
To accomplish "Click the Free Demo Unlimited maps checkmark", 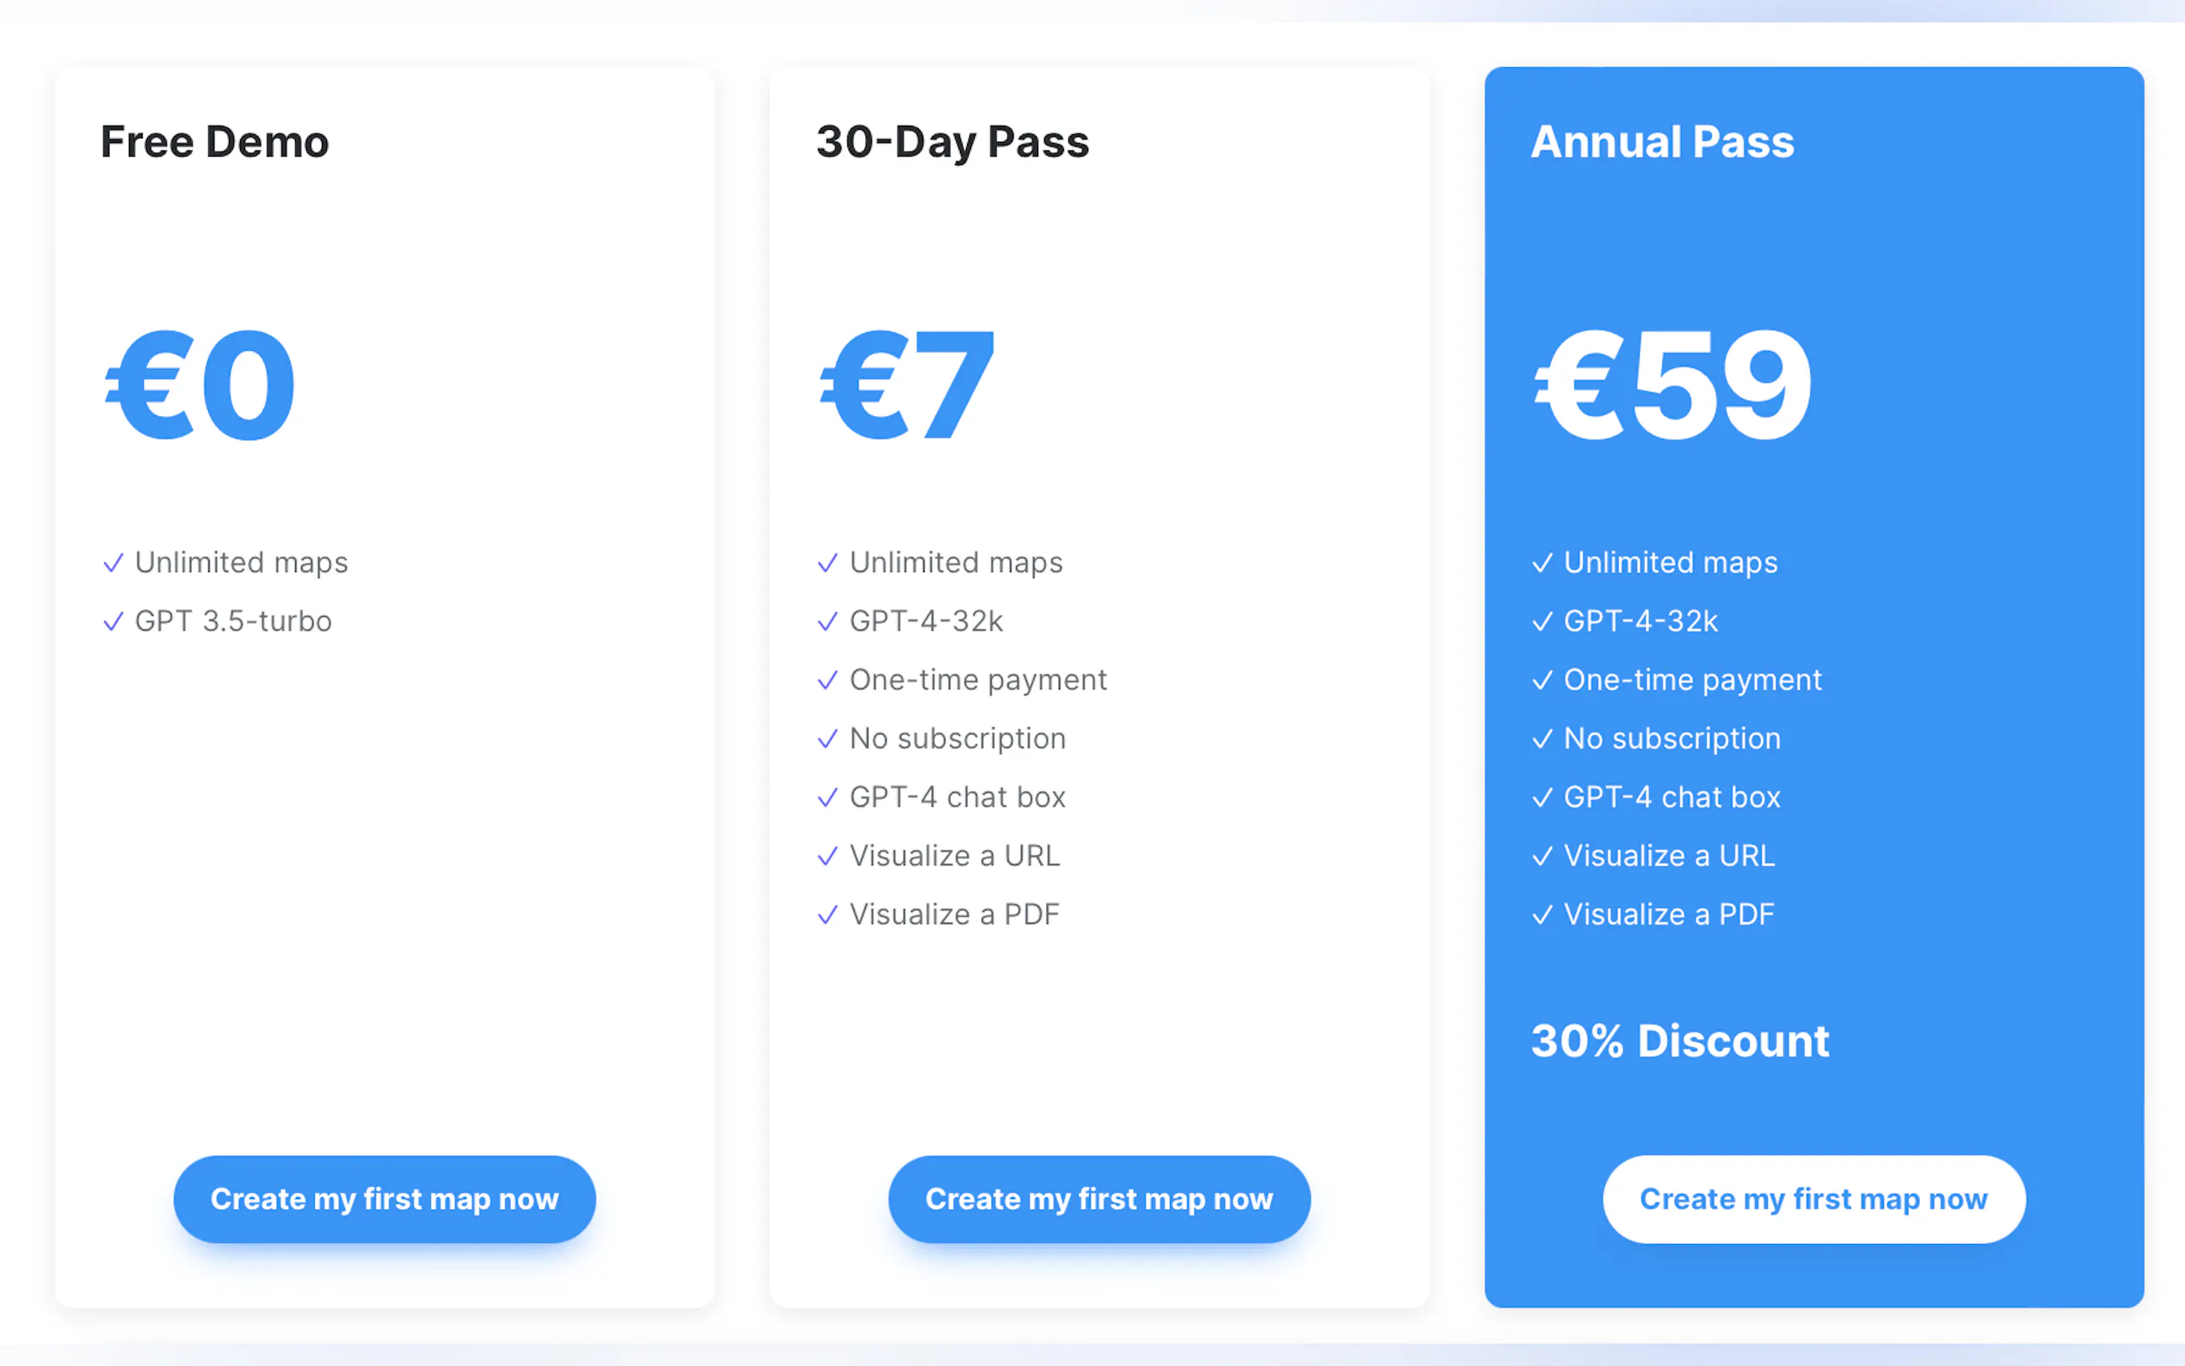I will [113, 563].
